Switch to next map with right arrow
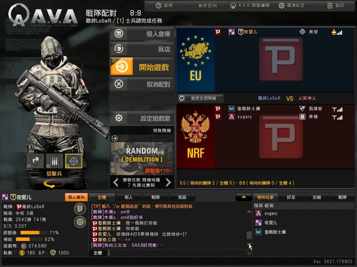Image resolution: width=357 pixels, height=267 pixels. 168,182
